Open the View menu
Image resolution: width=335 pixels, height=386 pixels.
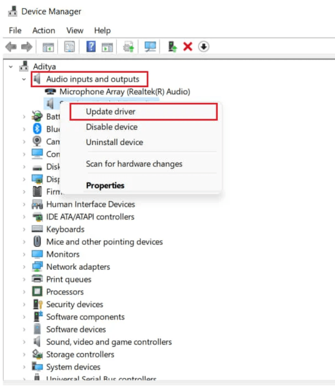point(75,31)
